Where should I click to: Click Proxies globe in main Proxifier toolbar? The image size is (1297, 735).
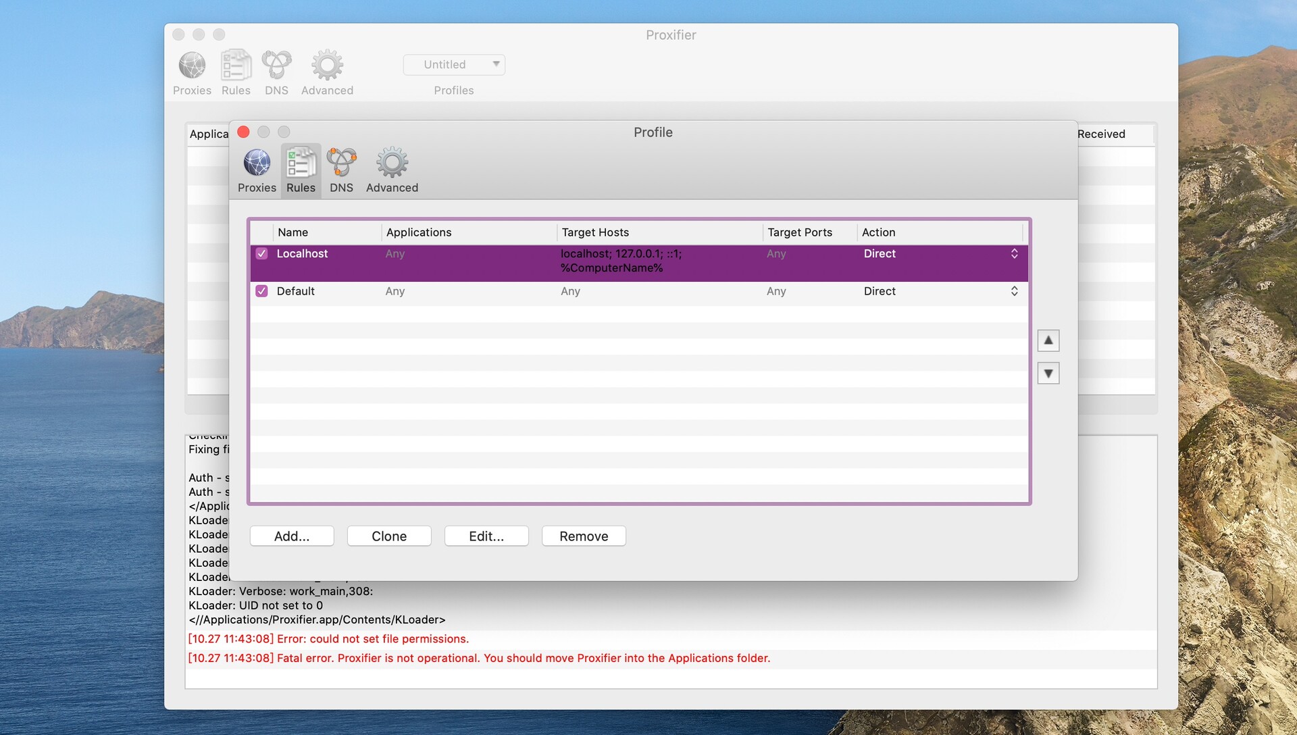click(192, 73)
